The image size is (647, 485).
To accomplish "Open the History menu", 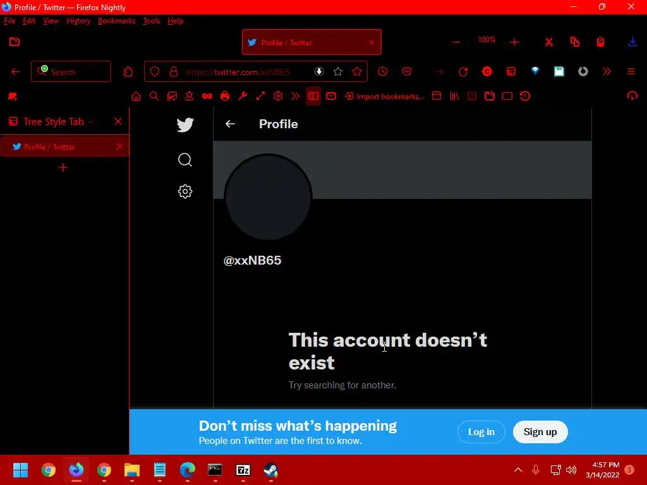I will [x=78, y=21].
